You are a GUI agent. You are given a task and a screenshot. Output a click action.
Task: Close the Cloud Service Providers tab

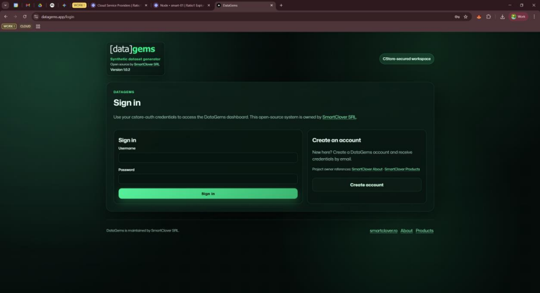pyautogui.click(x=146, y=5)
